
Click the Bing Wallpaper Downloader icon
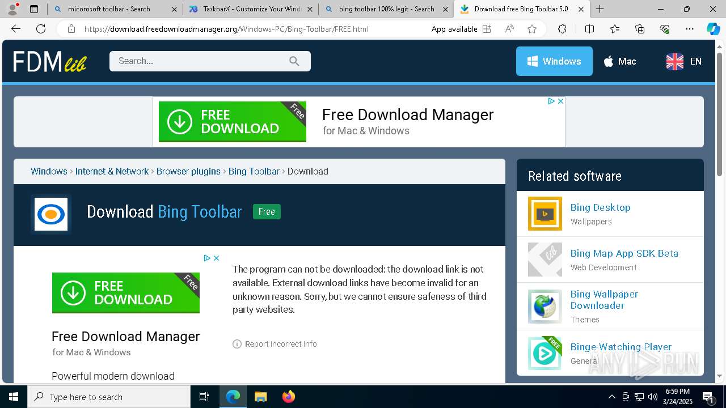(545, 307)
